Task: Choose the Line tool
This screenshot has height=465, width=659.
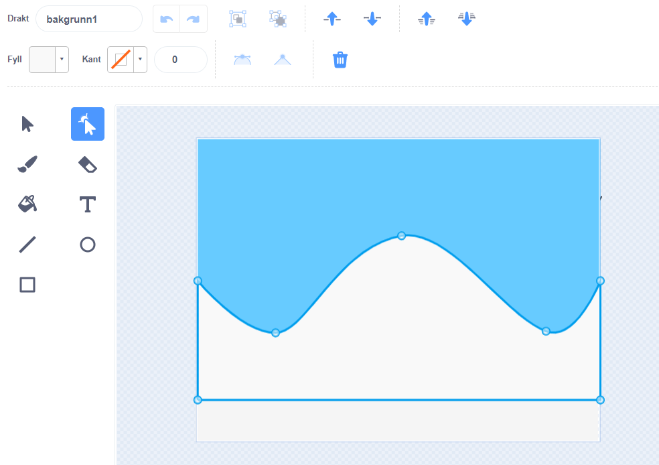Action: [x=27, y=245]
